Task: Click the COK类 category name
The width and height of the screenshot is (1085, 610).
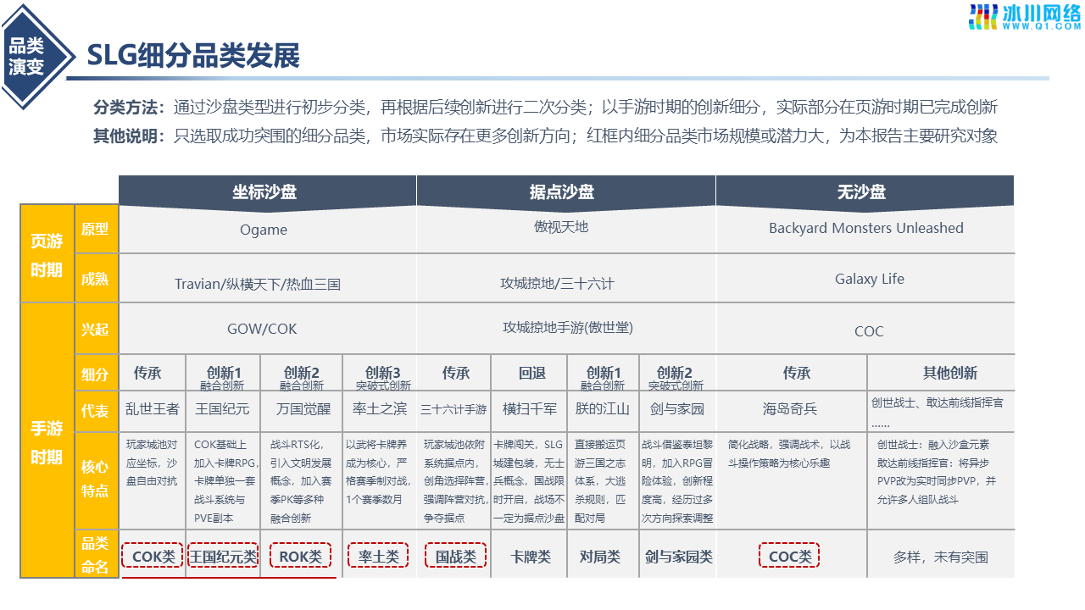Action: pyautogui.click(x=153, y=557)
